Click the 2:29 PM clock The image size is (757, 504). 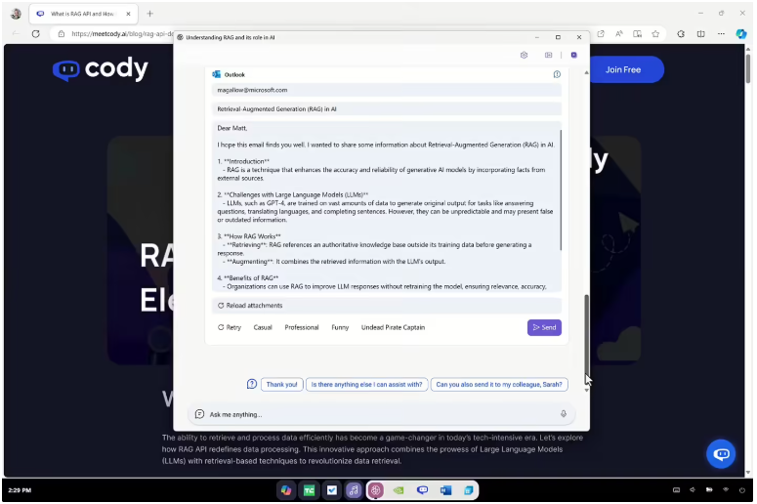[20, 490]
